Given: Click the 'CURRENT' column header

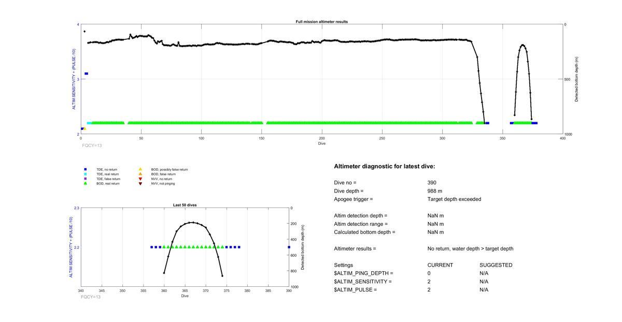Looking at the screenshot, I should tap(441, 265).
